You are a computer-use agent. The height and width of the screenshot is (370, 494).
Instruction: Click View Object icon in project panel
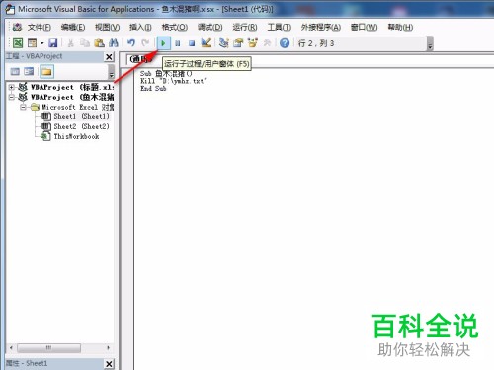point(29,71)
